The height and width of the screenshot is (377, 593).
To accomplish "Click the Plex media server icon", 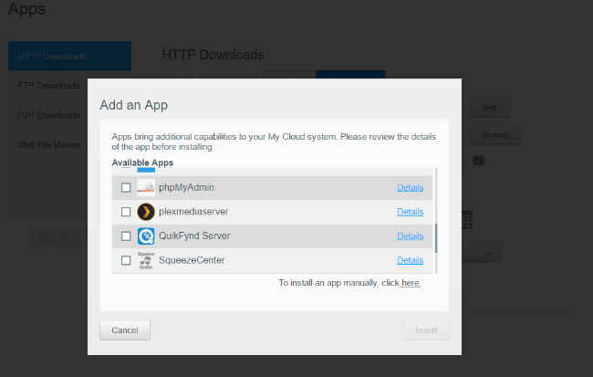I will click(x=146, y=212).
